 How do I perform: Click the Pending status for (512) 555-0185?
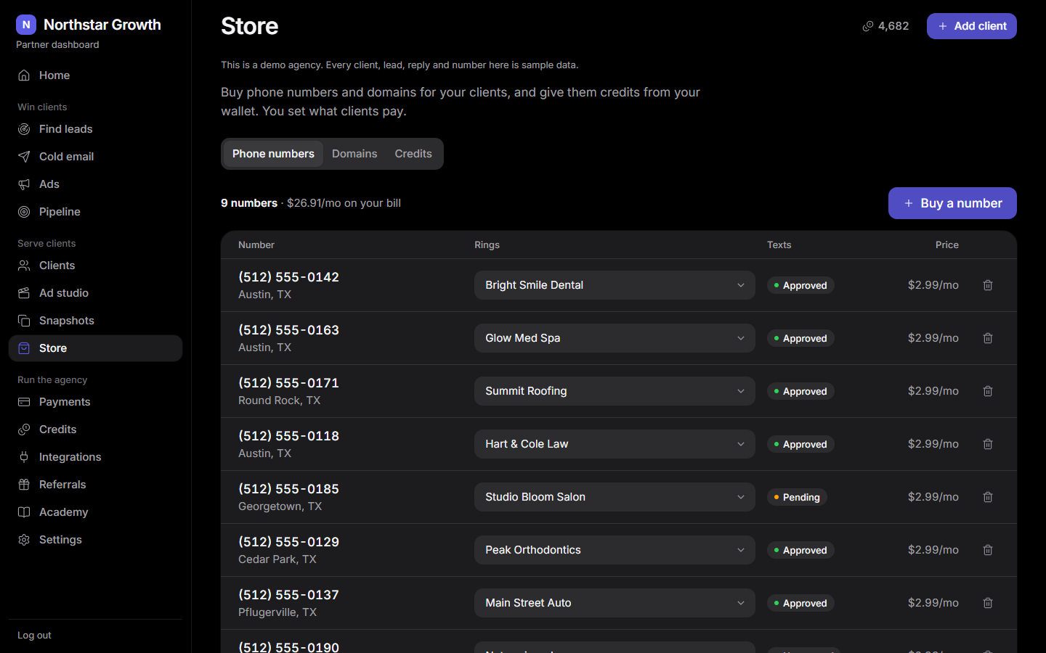point(797,497)
